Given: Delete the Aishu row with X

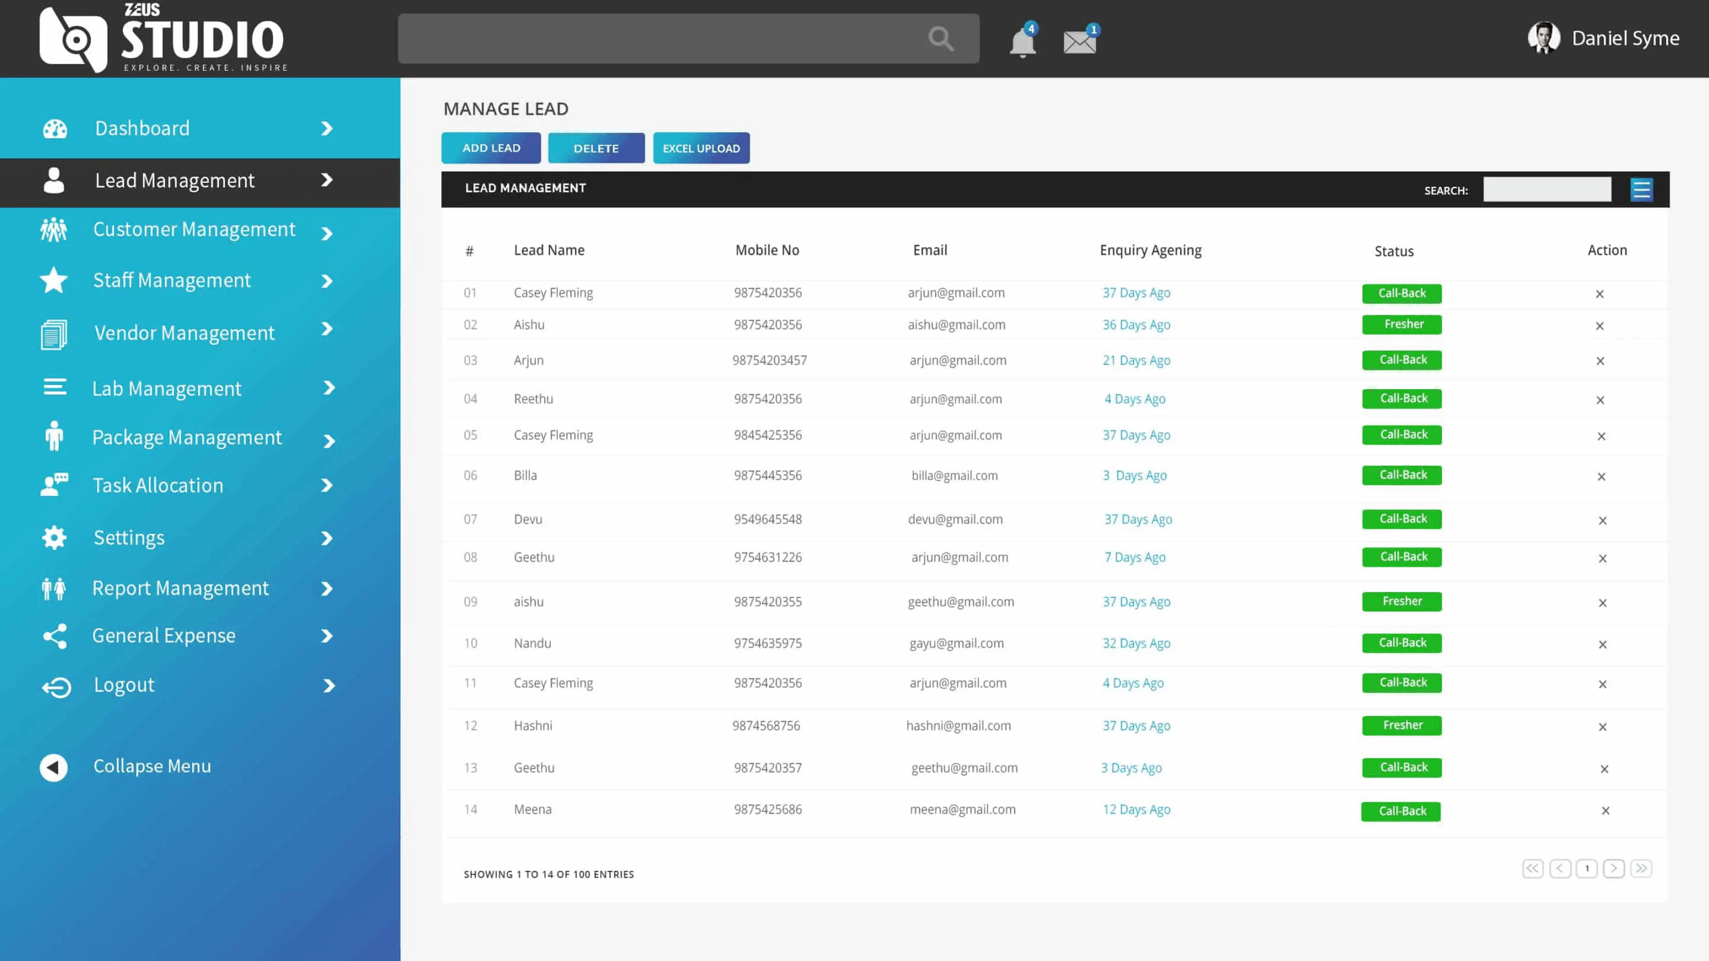Looking at the screenshot, I should [x=1600, y=326].
